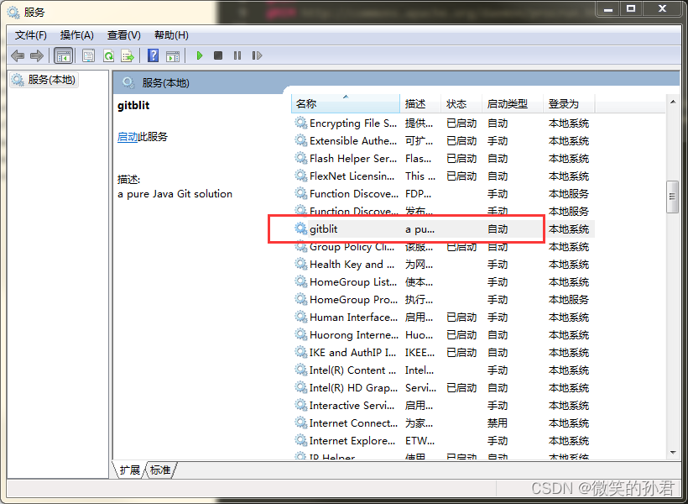Click the back navigation arrow
This screenshot has width=688, height=504.
[x=18, y=55]
